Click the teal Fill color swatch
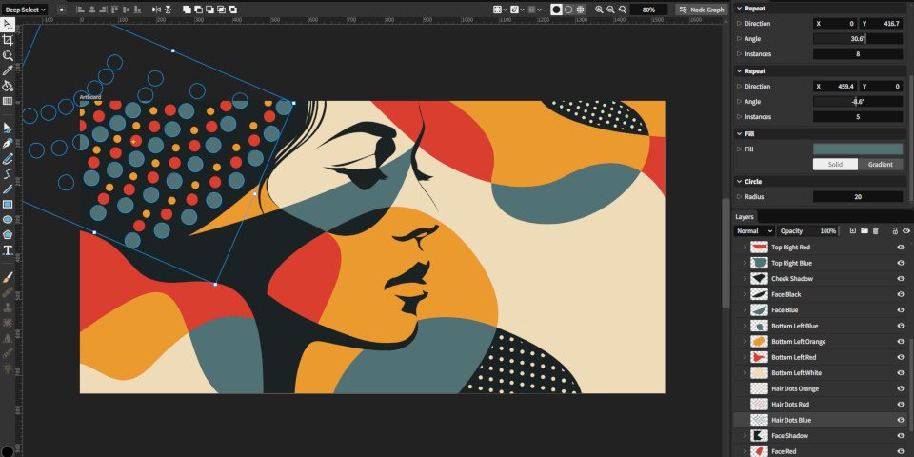The image size is (914, 457). click(x=858, y=149)
